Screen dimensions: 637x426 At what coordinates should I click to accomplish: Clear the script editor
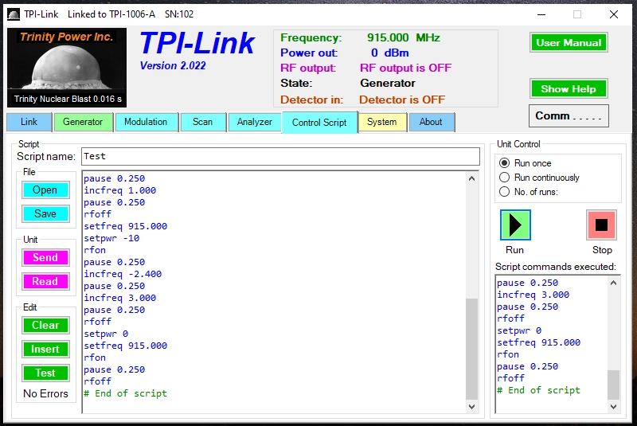pos(45,326)
